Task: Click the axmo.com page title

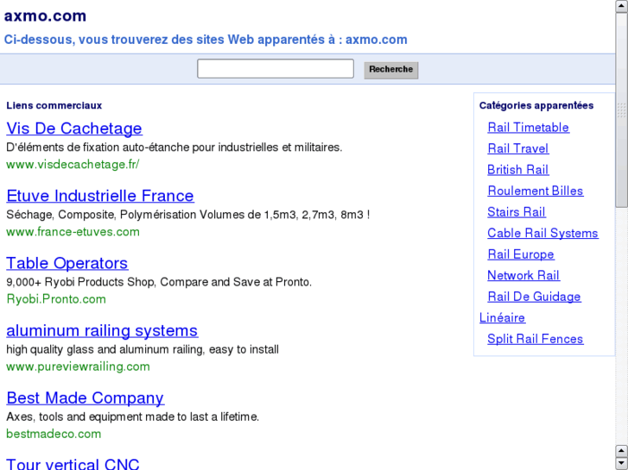Action: (x=45, y=16)
